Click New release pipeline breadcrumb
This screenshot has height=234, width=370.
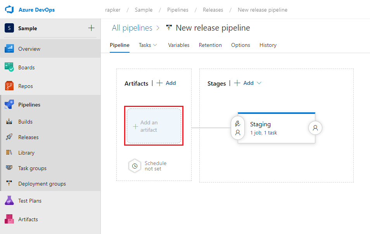click(x=263, y=10)
